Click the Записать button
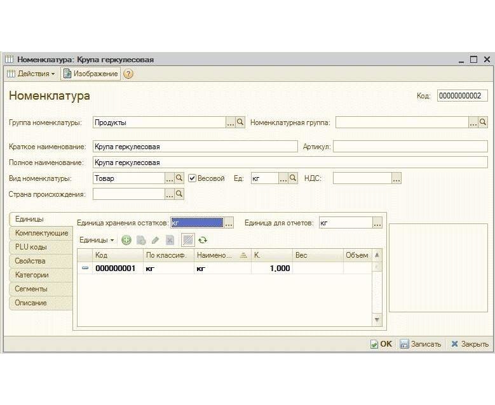The width and height of the screenshot is (495, 405). 420,344
